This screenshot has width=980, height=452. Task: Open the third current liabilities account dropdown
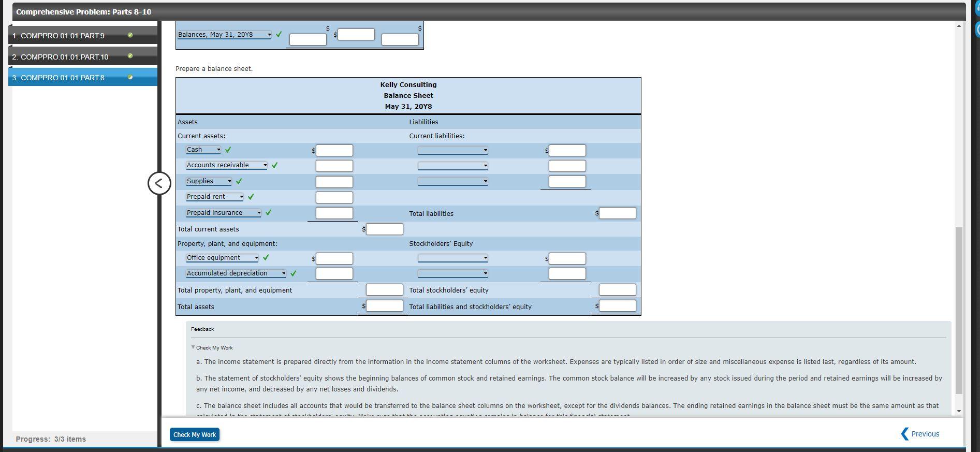pyautogui.click(x=453, y=181)
